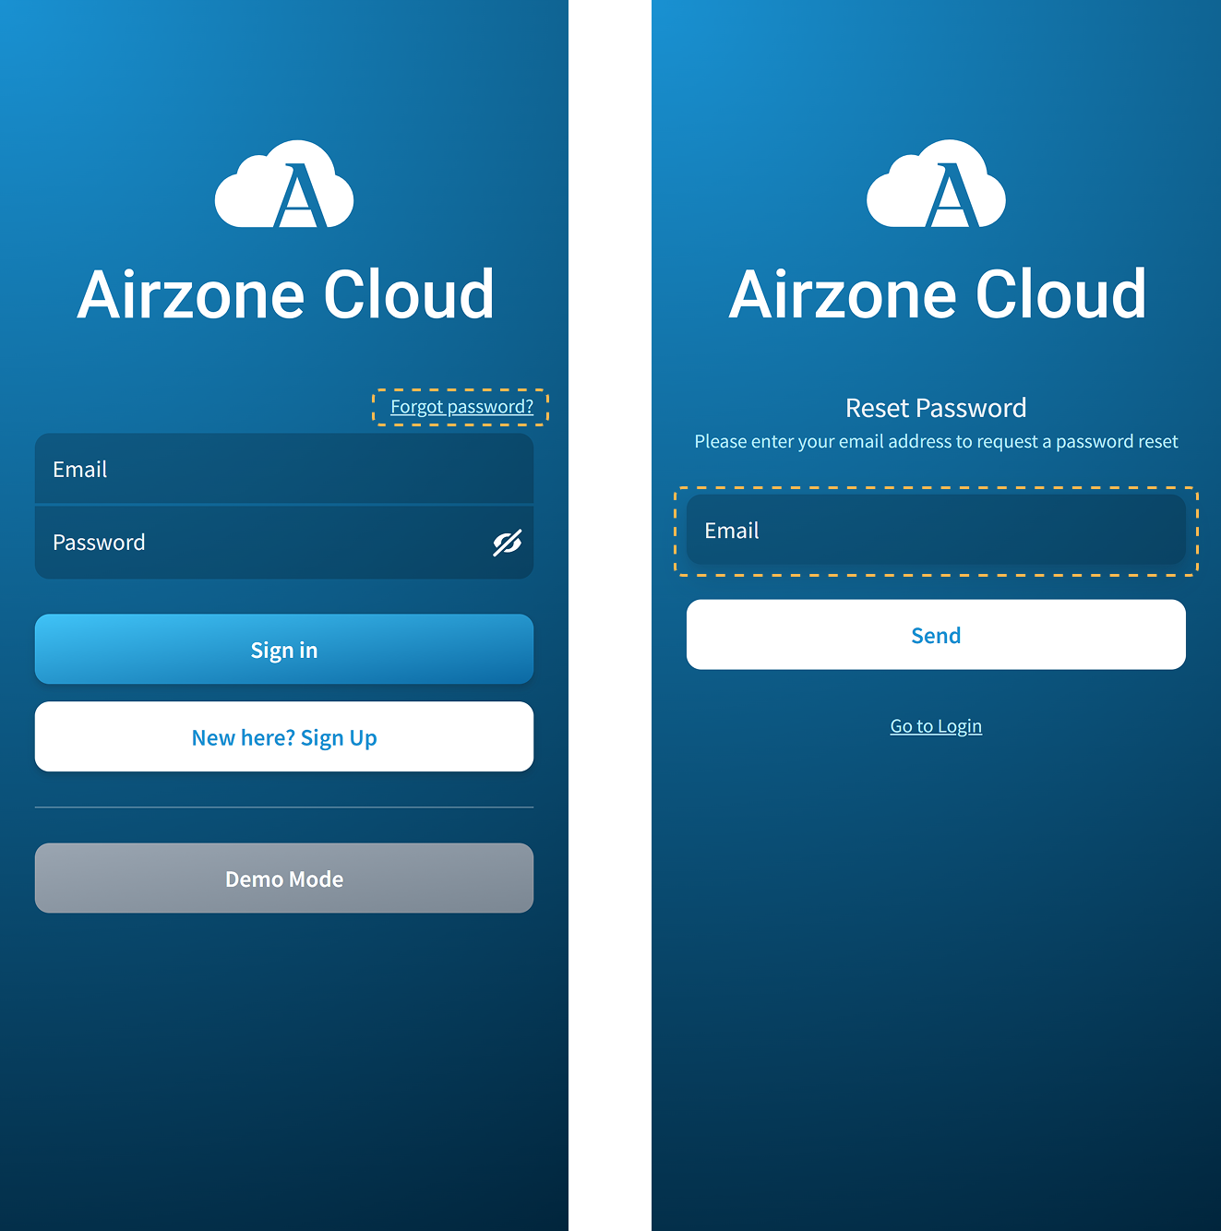Launch Demo Mode

click(x=283, y=878)
